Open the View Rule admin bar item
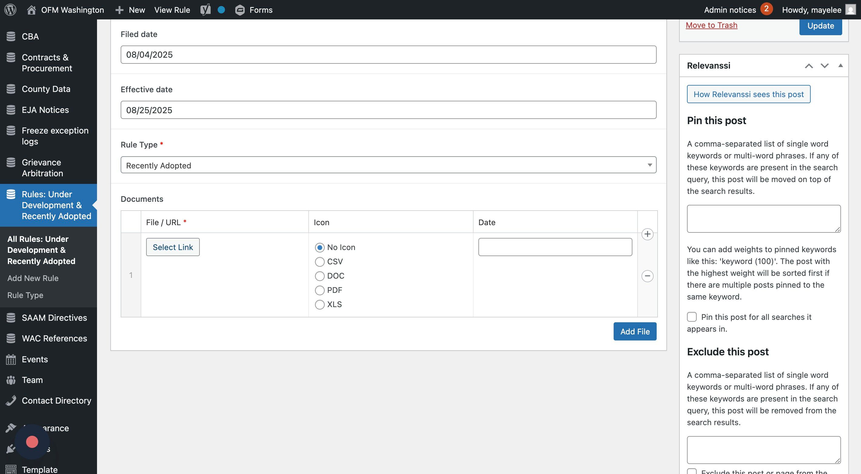The width and height of the screenshot is (861, 474). coord(172,10)
